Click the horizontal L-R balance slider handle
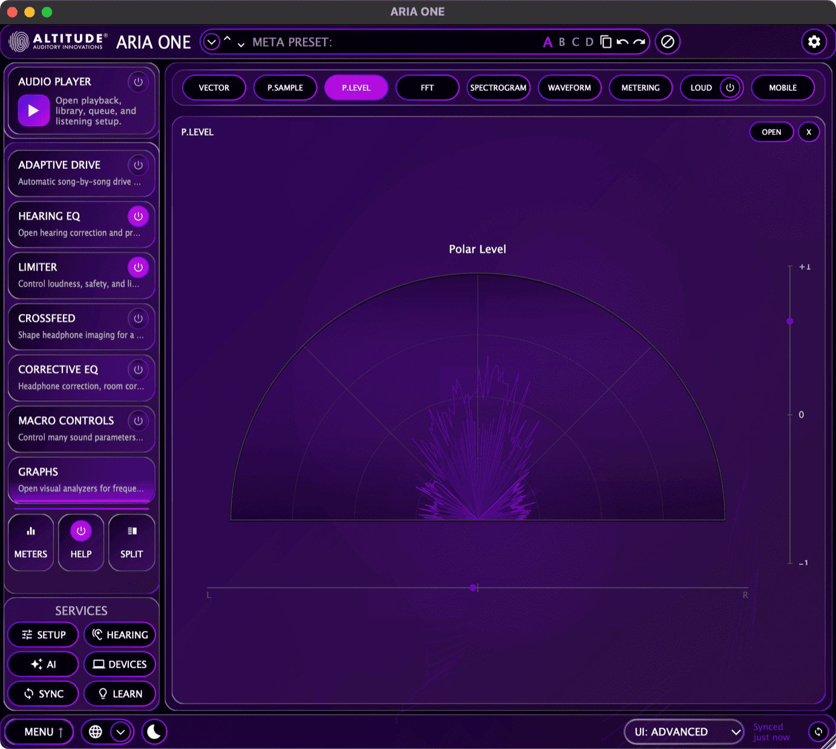 point(473,587)
